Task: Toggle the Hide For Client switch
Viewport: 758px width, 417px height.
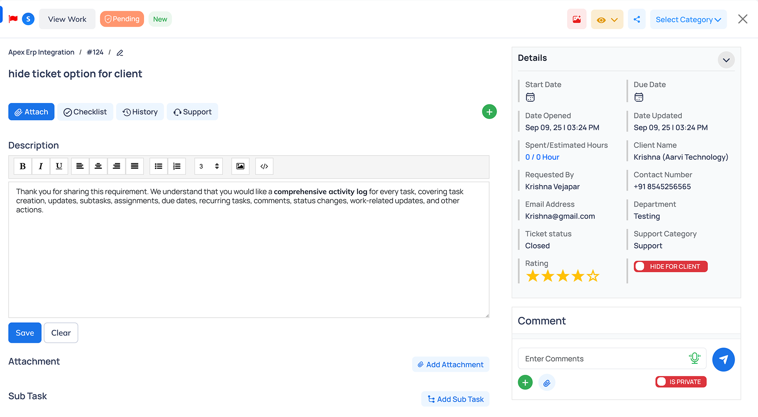Action: click(670, 267)
